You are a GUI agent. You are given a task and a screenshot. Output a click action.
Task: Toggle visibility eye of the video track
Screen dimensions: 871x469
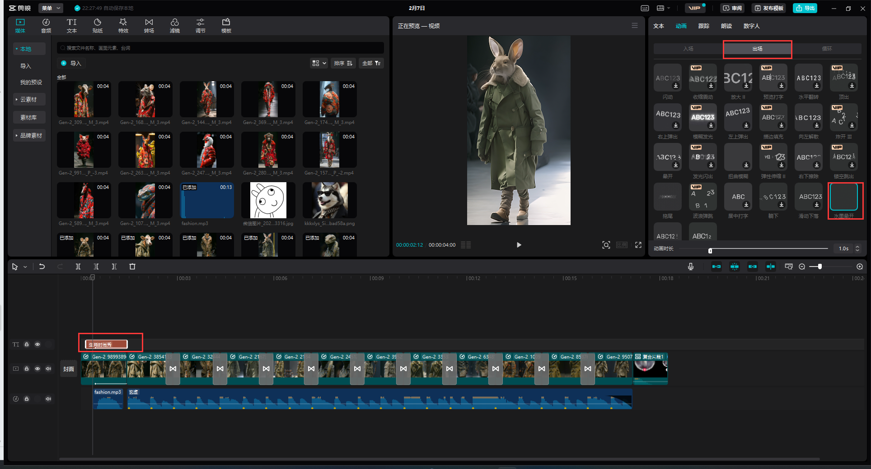click(x=37, y=369)
